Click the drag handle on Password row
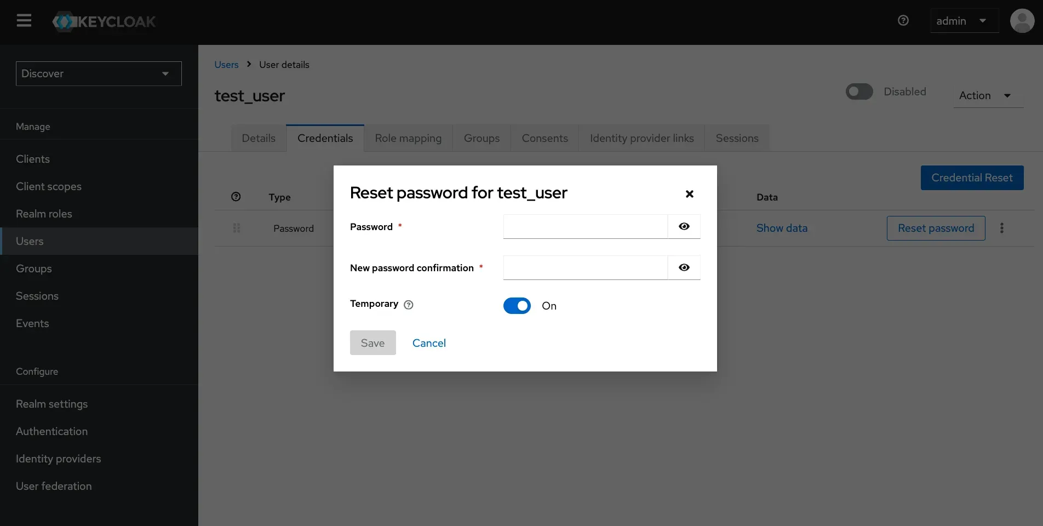The image size is (1043, 526). [237, 228]
